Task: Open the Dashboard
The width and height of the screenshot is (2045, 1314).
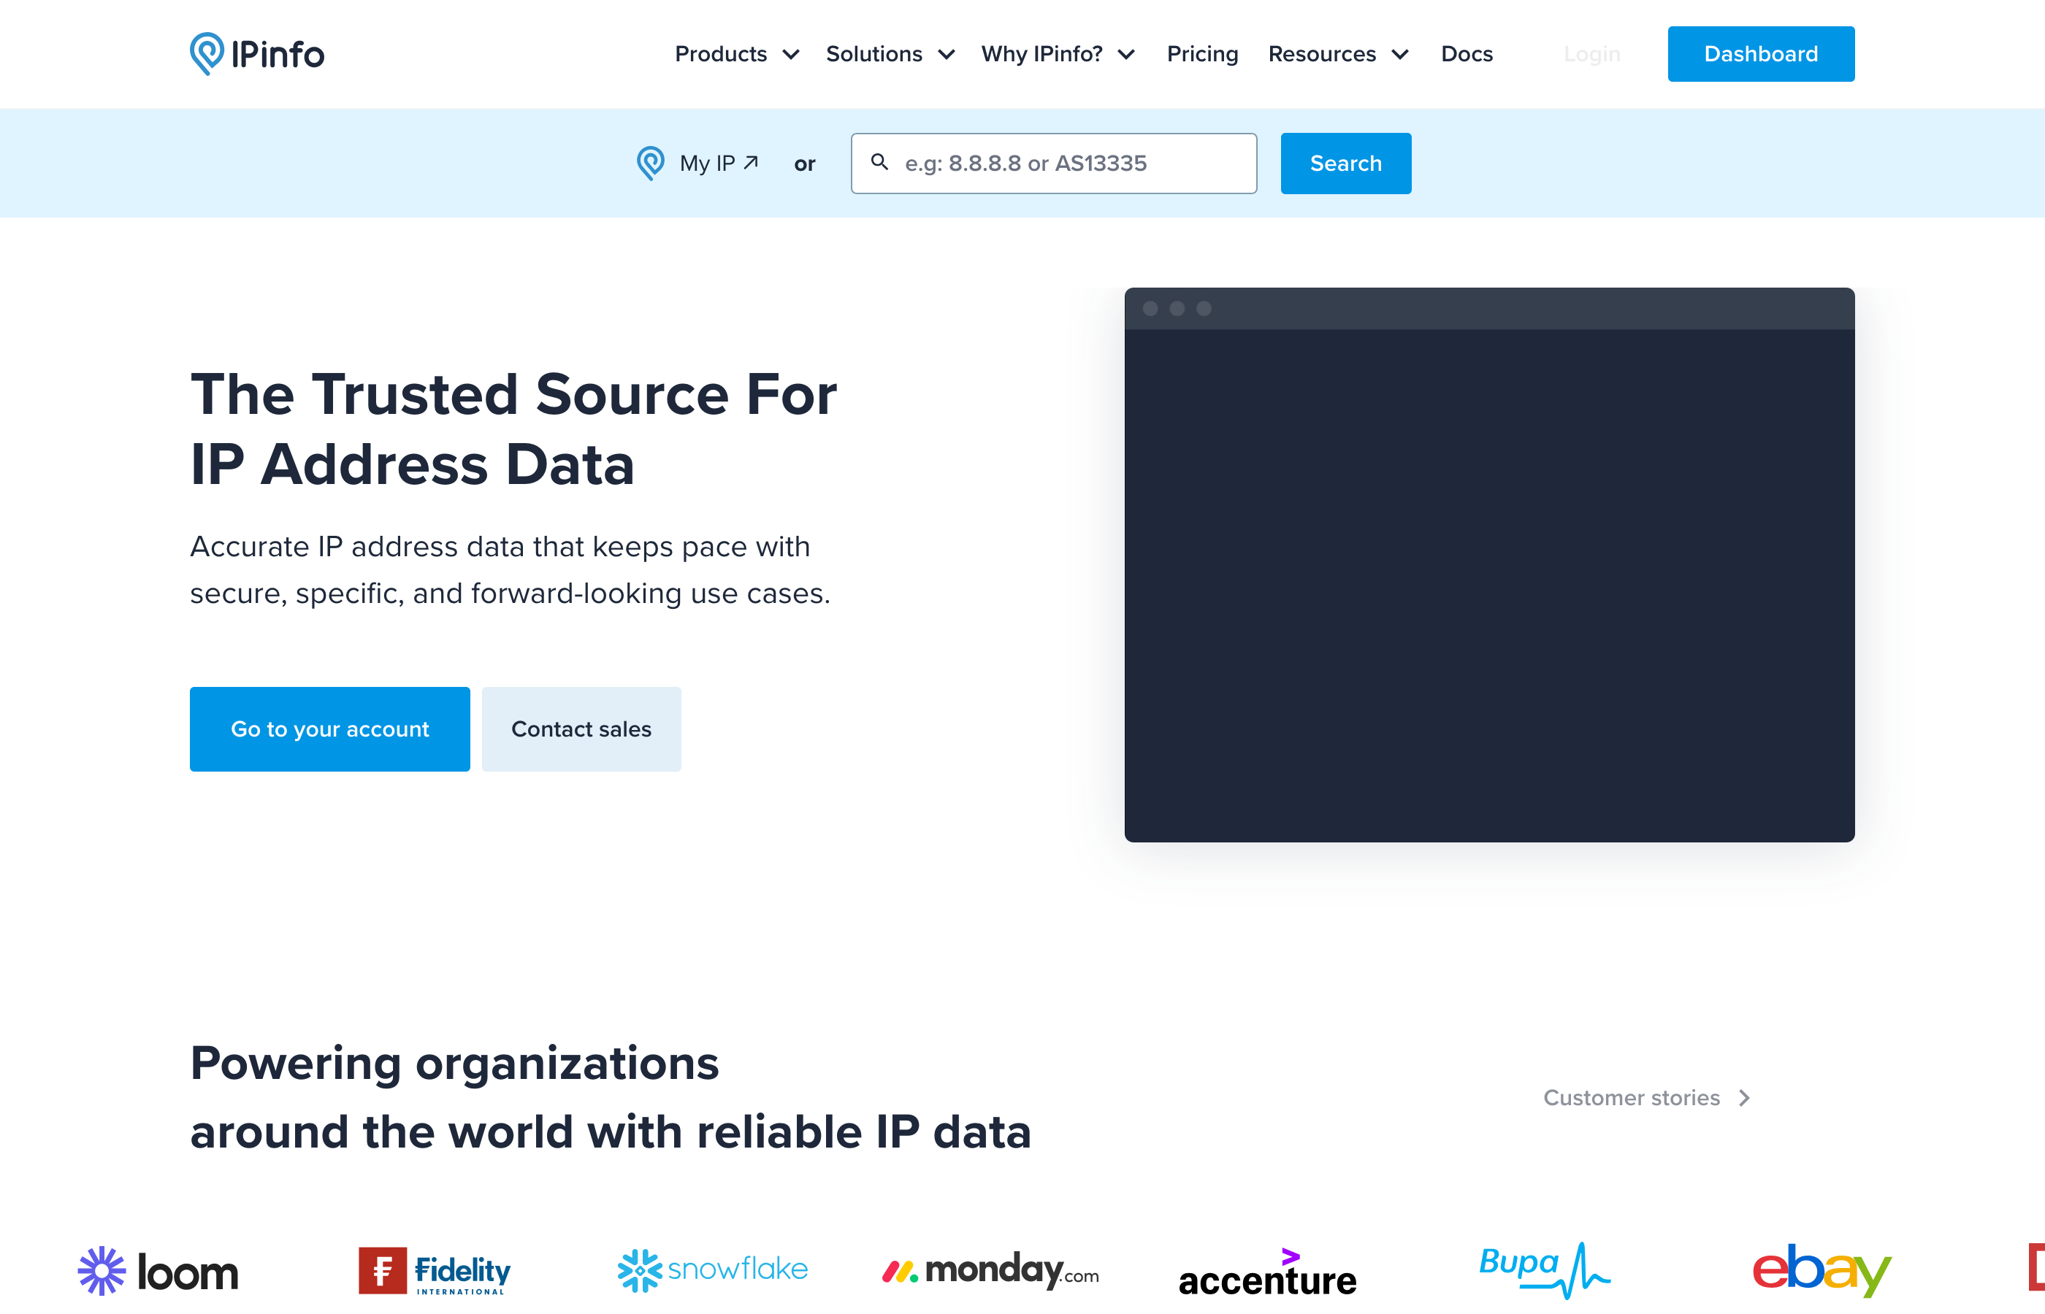Action: point(1761,54)
